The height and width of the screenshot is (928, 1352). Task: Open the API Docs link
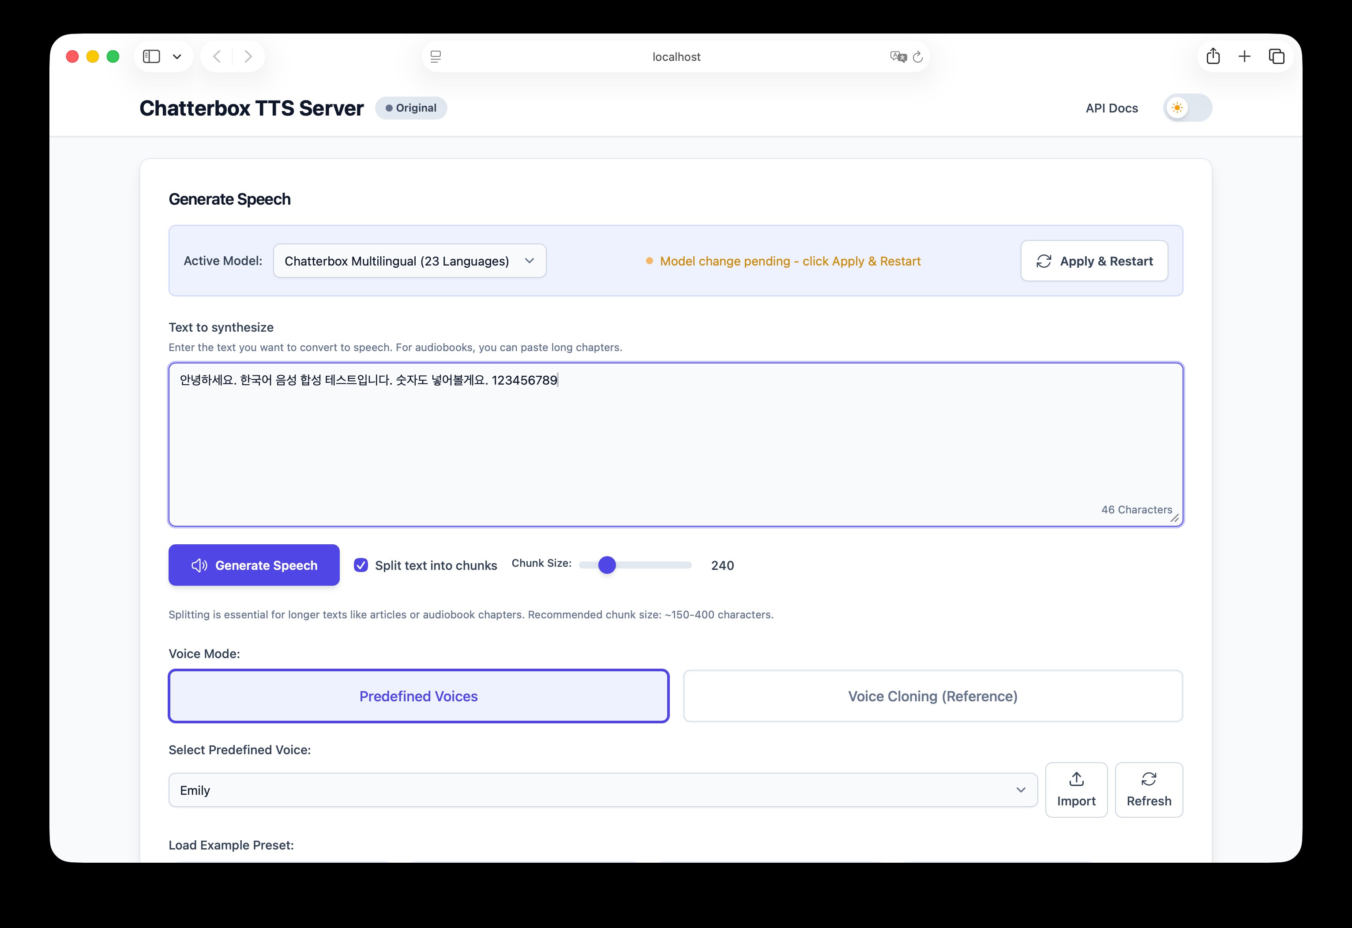[1112, 108]
